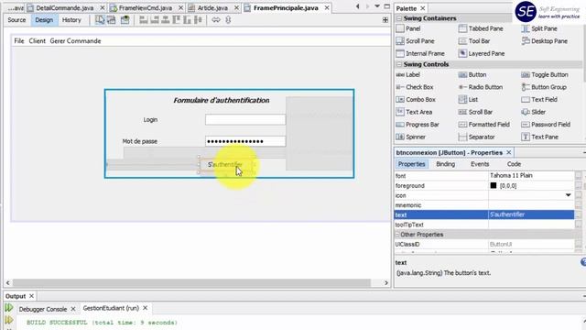This screenshot has width=586, height=330.
Task: Pick Progress Bar from the palette
Action: [x=418, y=125]
